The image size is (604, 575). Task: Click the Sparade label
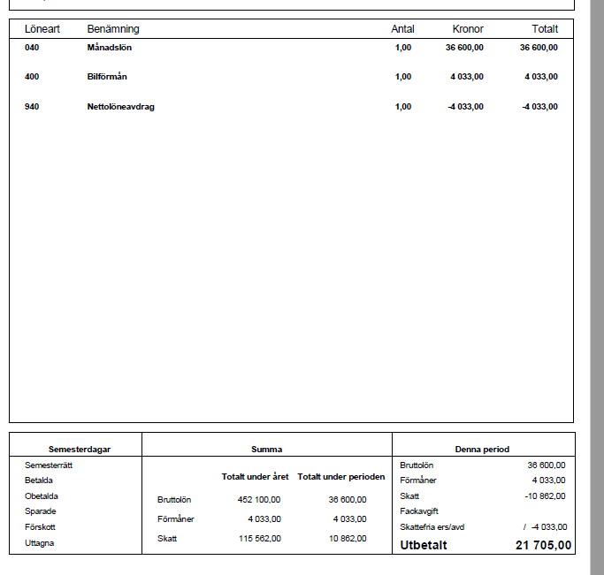click(x=41, y=511)
